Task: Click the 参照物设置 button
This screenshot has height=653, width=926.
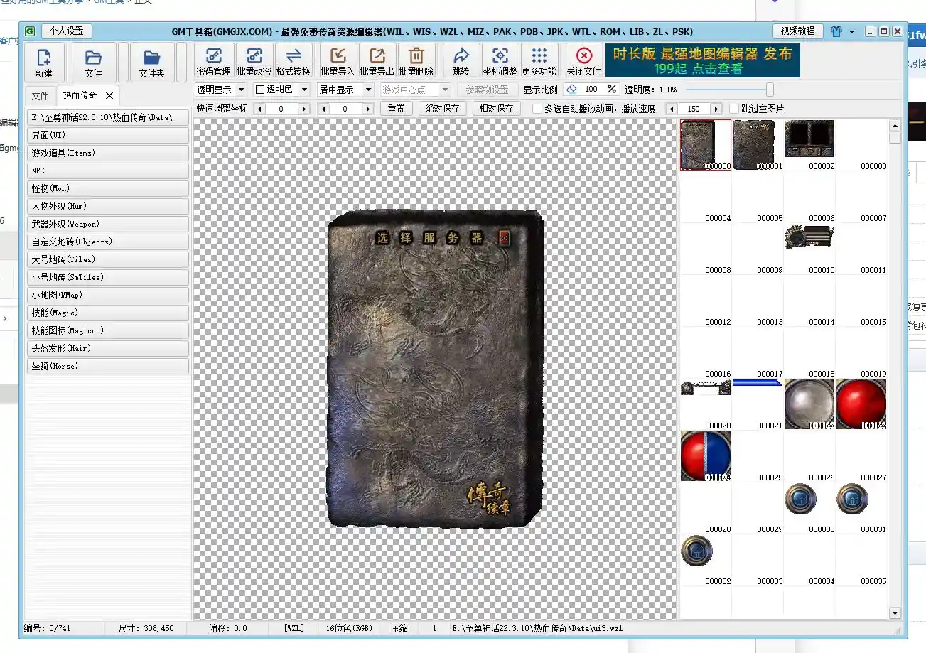Action: (x=488, y=90)
